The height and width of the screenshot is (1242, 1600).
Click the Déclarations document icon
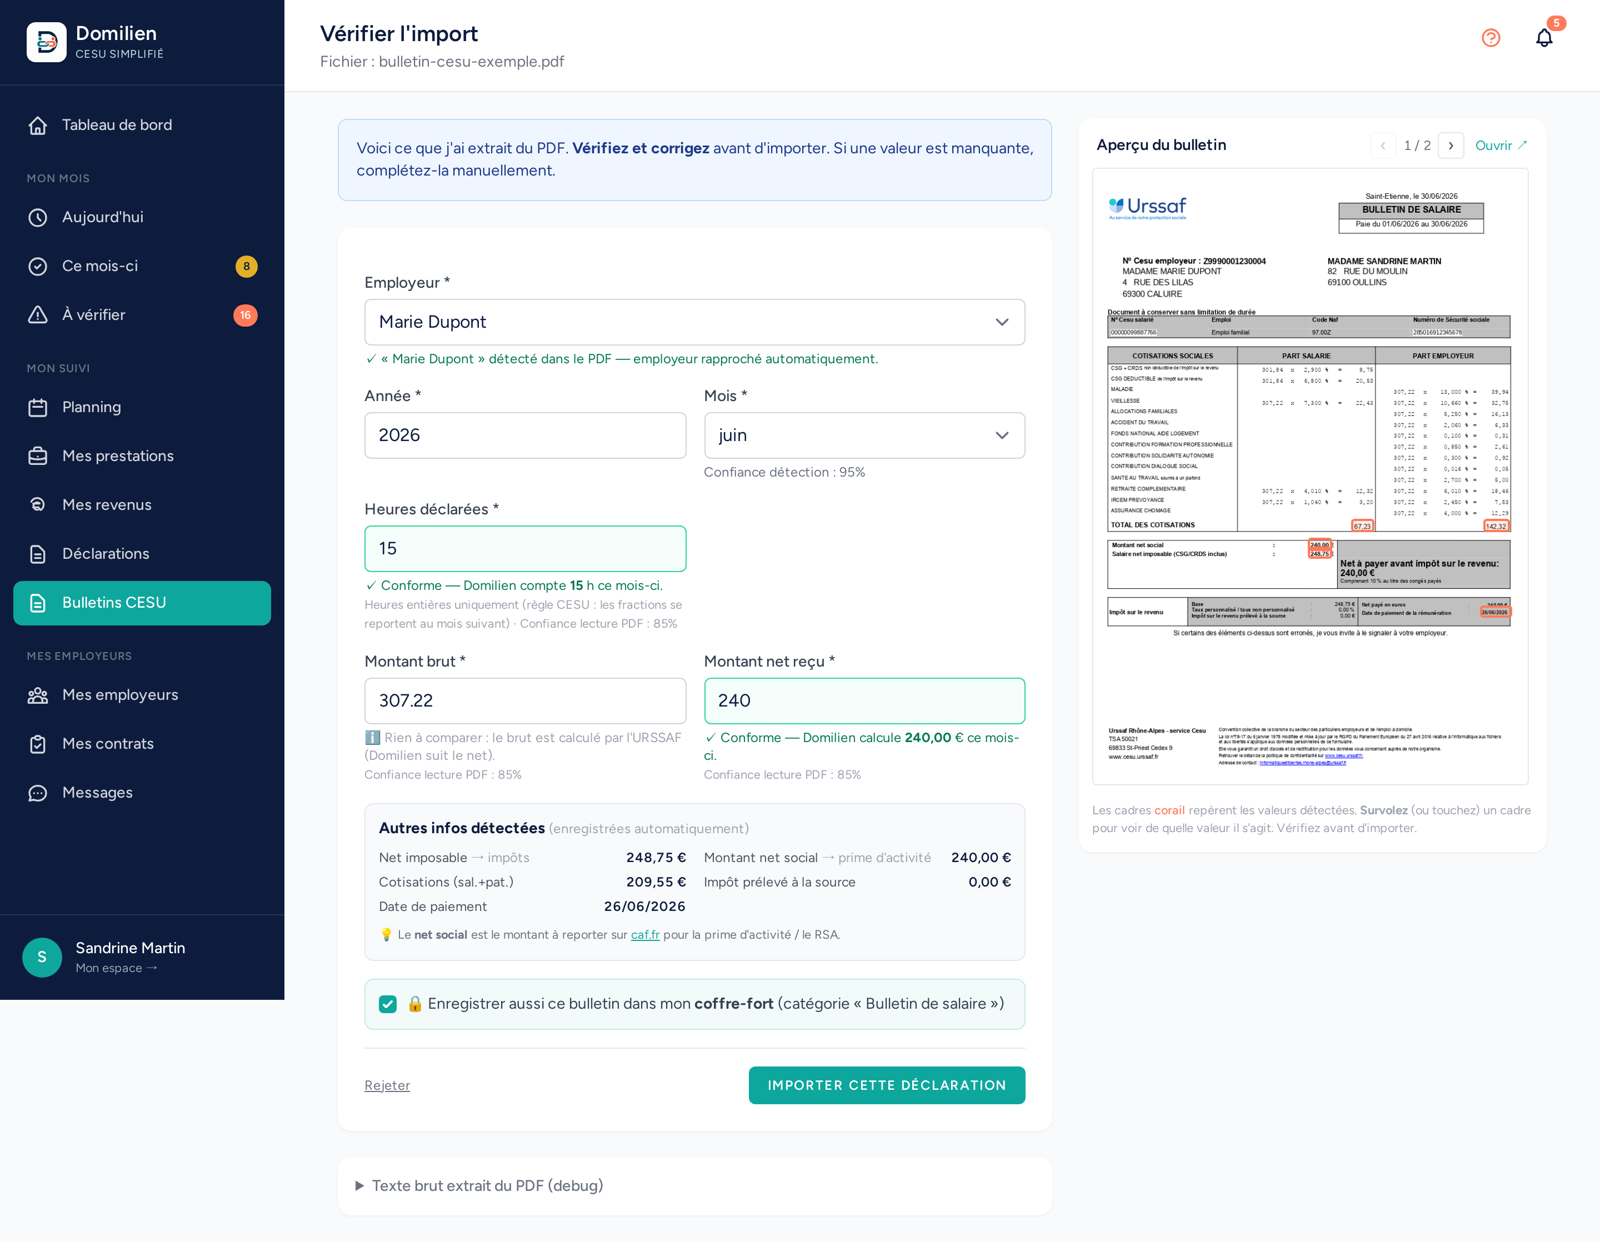coord(37,554)
